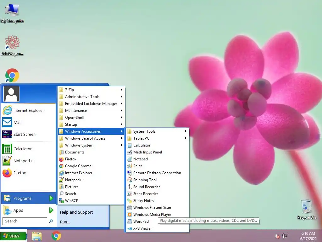Click the muted volume tray icon
The width and height of the screenshot is (322, 242).
[x=277, y=236]
